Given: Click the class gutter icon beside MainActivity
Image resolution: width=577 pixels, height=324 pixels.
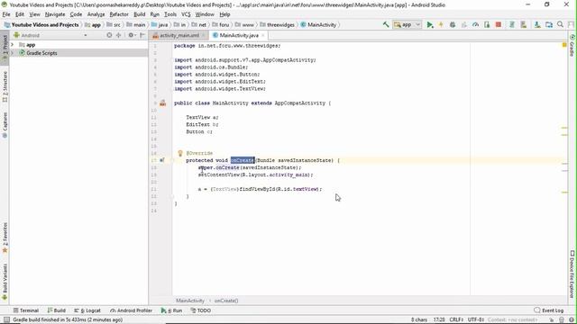Looking at the screenshot, I should pyautogui.click(x=162, y=103).
